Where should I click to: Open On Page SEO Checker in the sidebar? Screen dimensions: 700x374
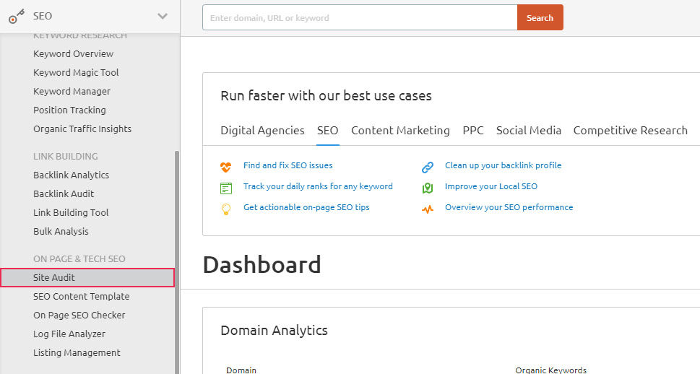[79, 316]
